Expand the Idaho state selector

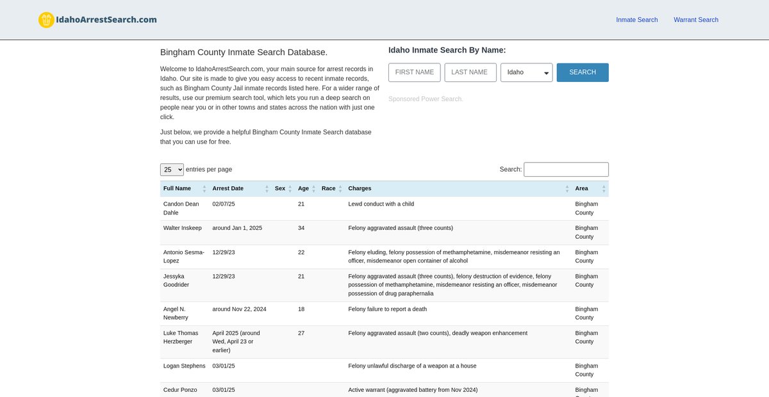[x=526, y=72]
